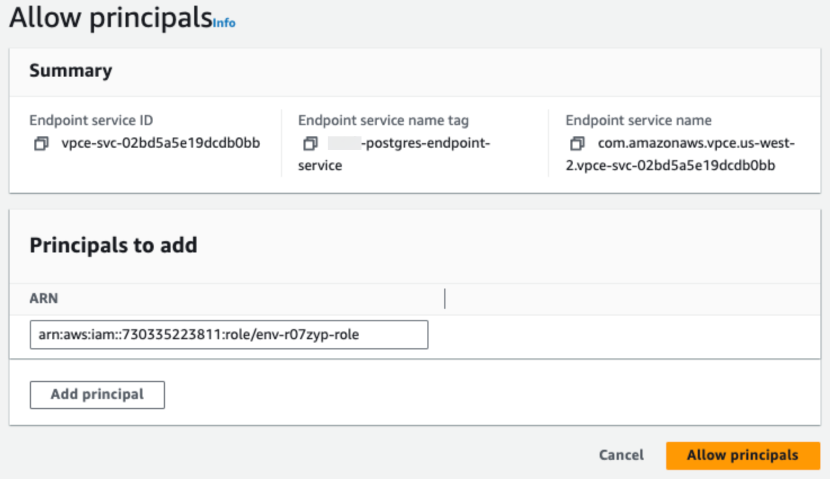Confirm with the orange Allow principals button

(x=742, y=455)
